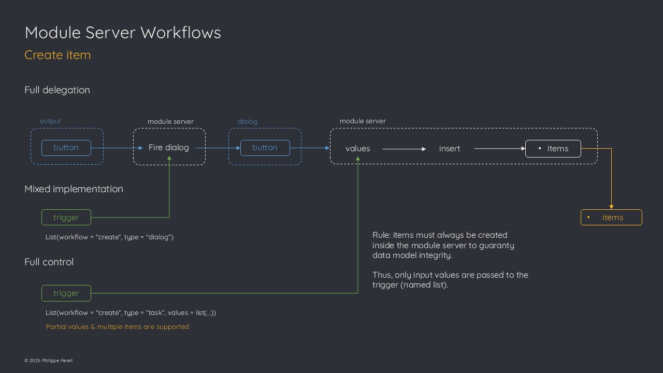Click the button inside the dialog box
This screenshot has width=663, height=373.
click(x=265, y=148)
